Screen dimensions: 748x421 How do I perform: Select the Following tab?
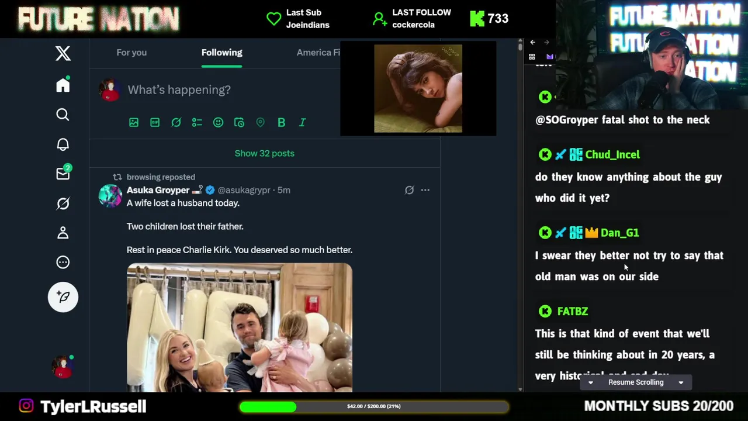click(221, 53)
